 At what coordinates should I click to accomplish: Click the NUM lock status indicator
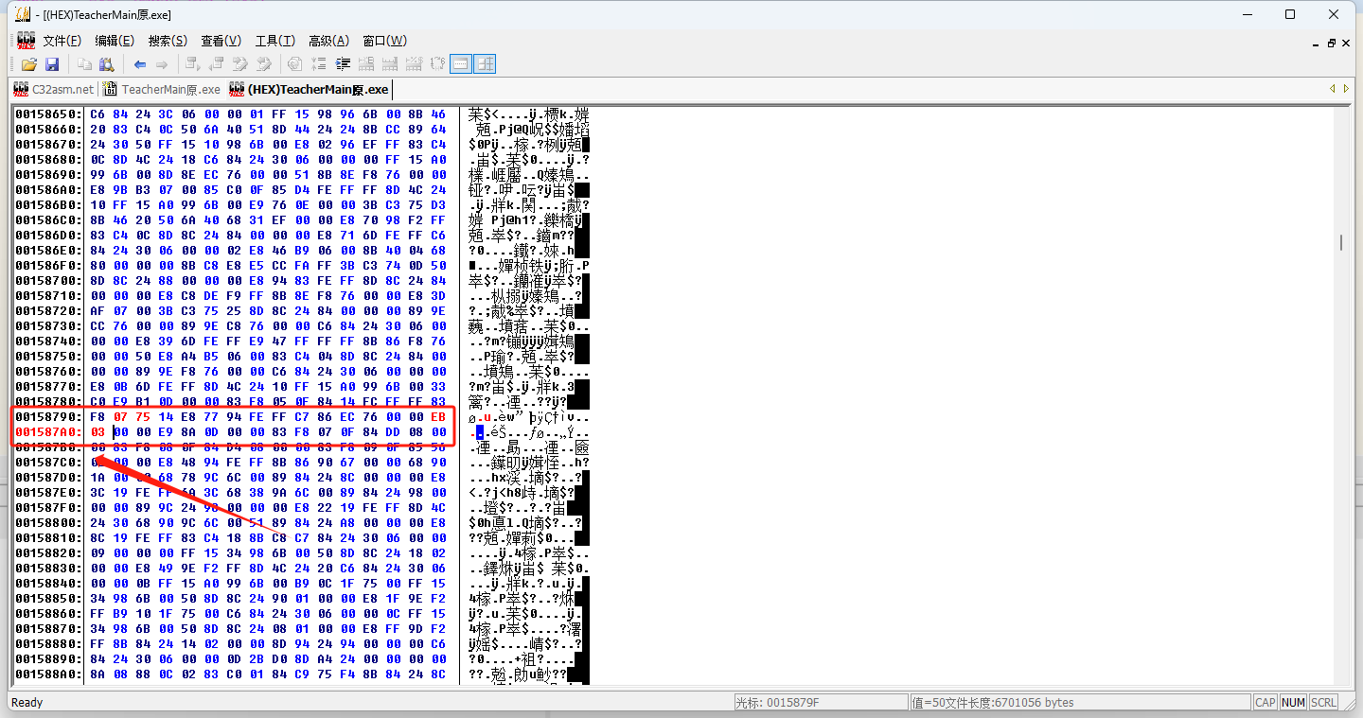1293,702
